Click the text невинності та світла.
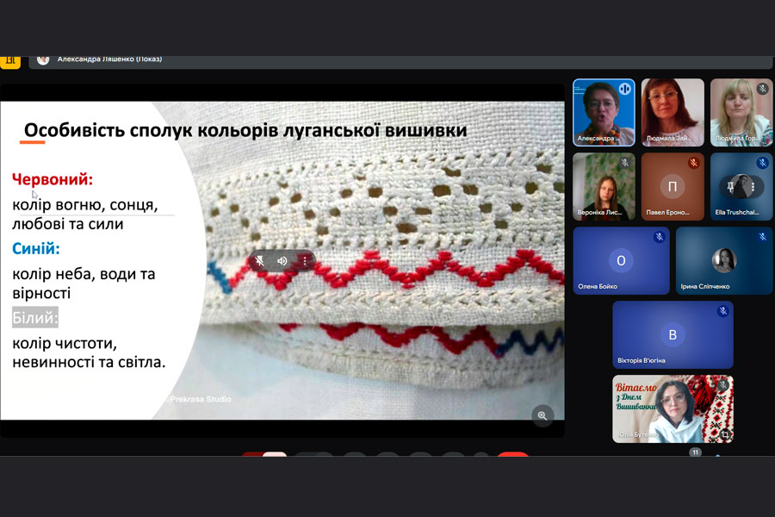The height and width of the screenshot is (517, 775). click(x=89, y=362)
